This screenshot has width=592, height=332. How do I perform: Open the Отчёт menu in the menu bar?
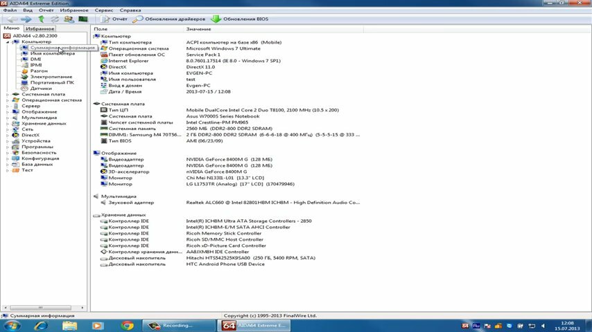(46, 10)
